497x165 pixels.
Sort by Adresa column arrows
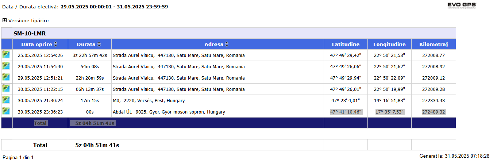227,44
